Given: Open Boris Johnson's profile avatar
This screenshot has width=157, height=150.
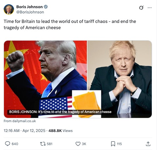Looking at the screenshot, I should (x=9, y=9).
